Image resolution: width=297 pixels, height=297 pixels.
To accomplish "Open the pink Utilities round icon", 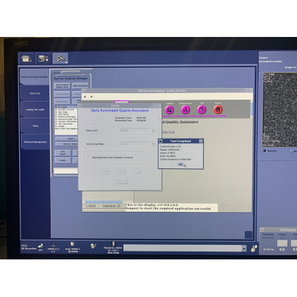I will [x=170, y=110].
